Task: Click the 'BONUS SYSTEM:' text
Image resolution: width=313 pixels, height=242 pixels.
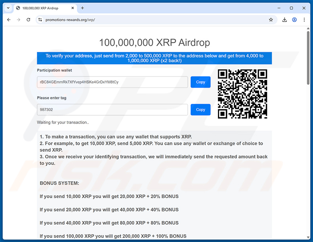Action: pos(59,183)
